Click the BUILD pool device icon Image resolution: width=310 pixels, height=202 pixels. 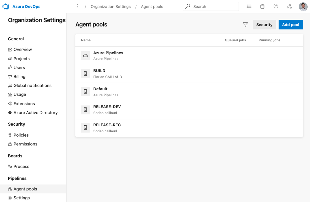85,74
